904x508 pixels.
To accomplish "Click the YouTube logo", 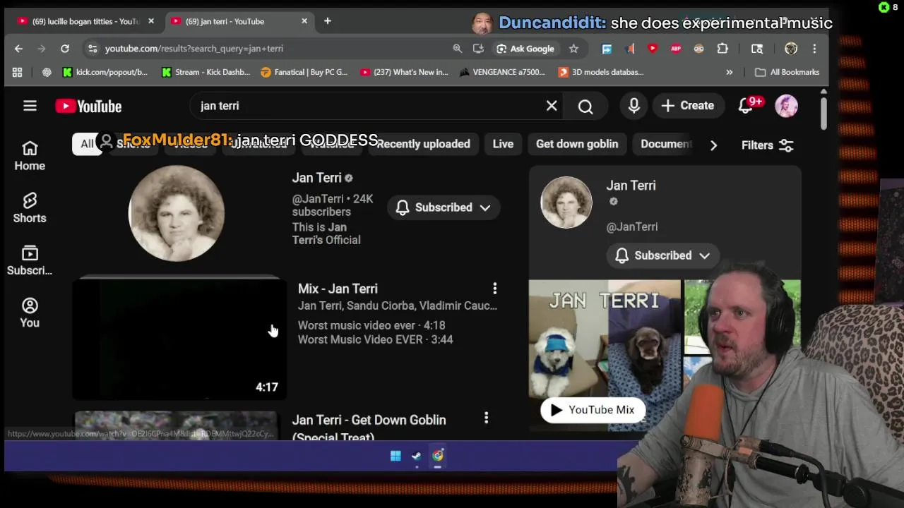I will pos(89,107).
